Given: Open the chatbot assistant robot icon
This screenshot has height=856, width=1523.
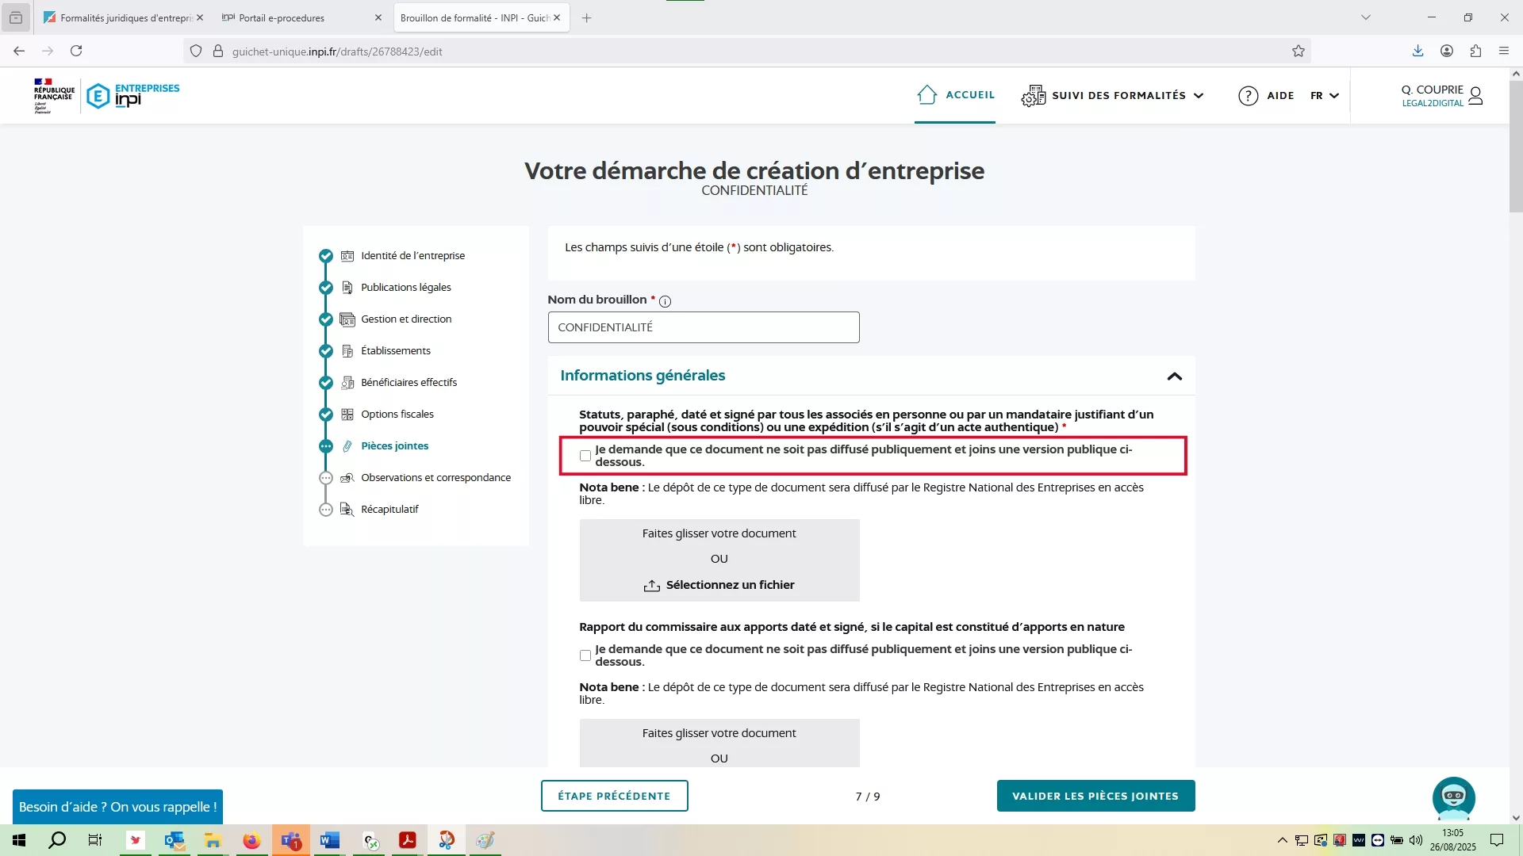Looking at the screenshot, I should click(x=1453, y=797).
